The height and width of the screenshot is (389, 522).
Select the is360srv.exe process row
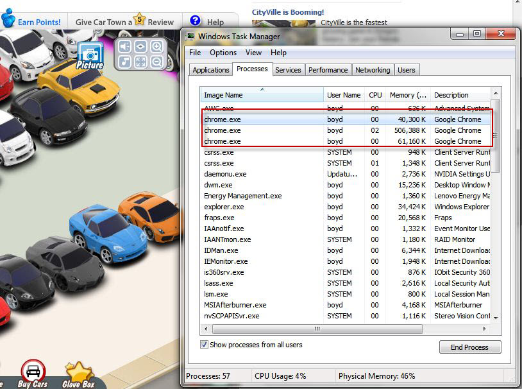(346, 272)
